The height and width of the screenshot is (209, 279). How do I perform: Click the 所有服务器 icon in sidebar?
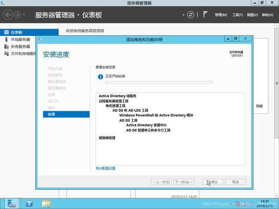coord(6,47)
